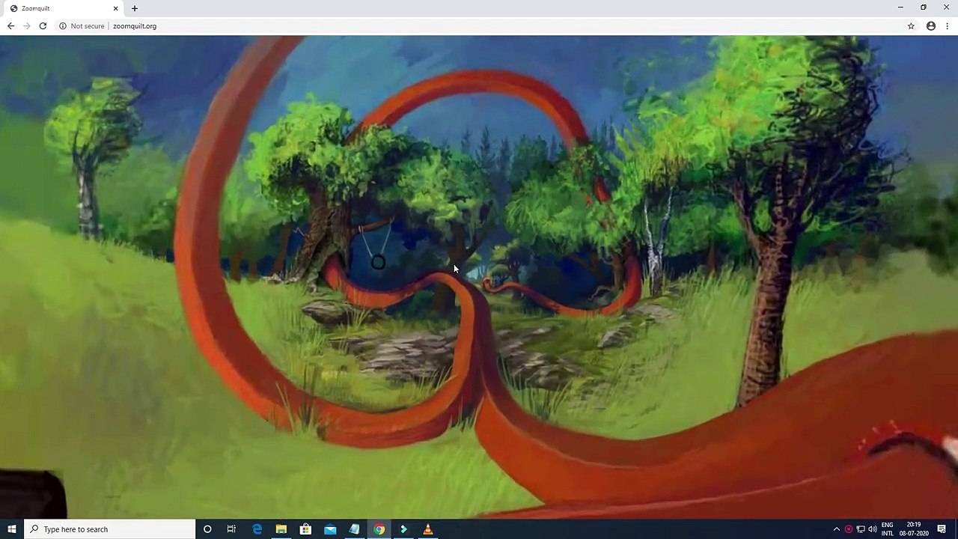Open Microsoft Store from the taskbar
Viewport: 958px width, 539px height.
pos(305,529)
